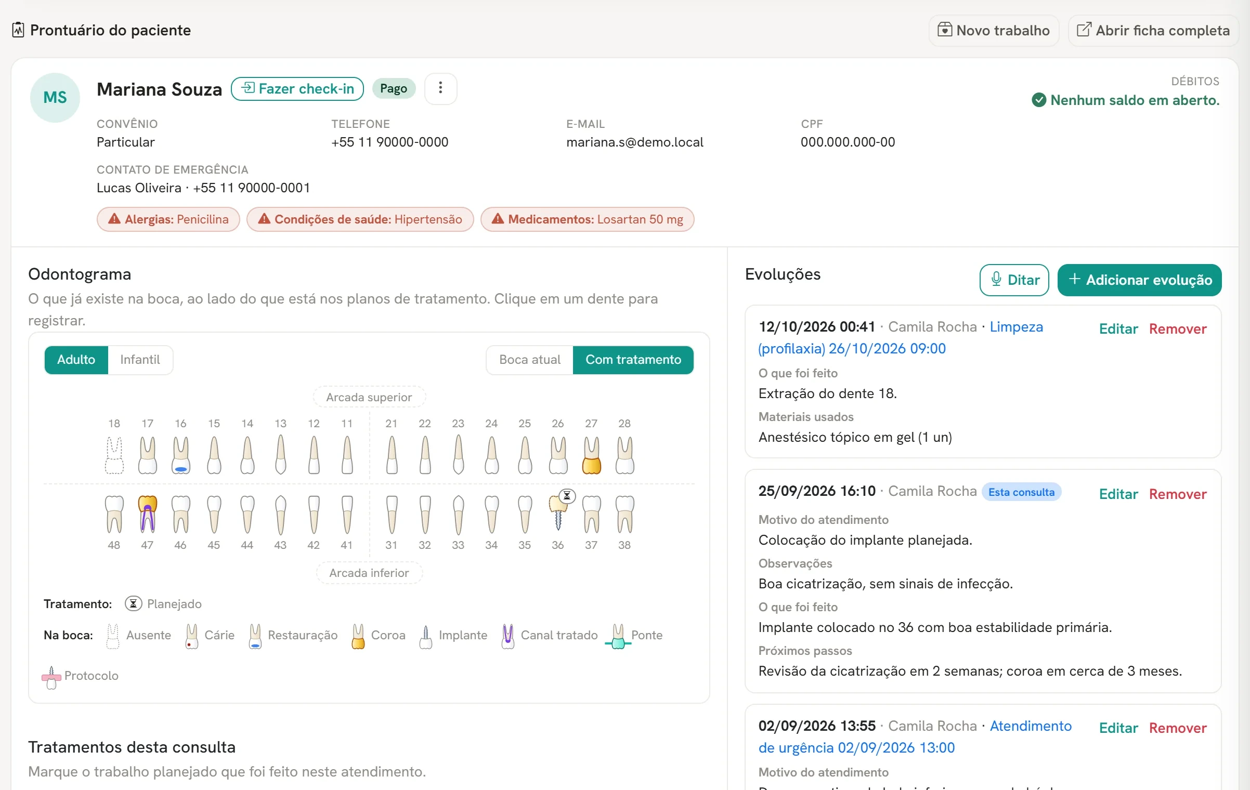Viewport: 1250px width, 790px height.
Task: Select tooth 16 with restoration
Action: [181, 455]
